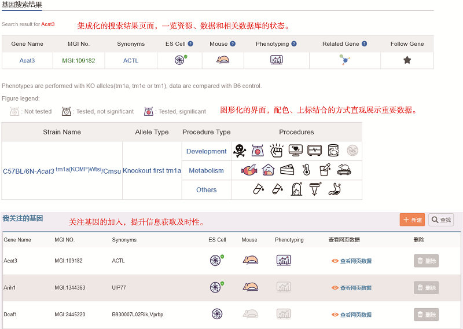
Task: Select the greyed-out embryo procedure icon
Action: click(352, 151)
